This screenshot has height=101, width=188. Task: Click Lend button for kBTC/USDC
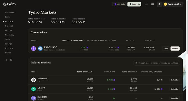166,49
